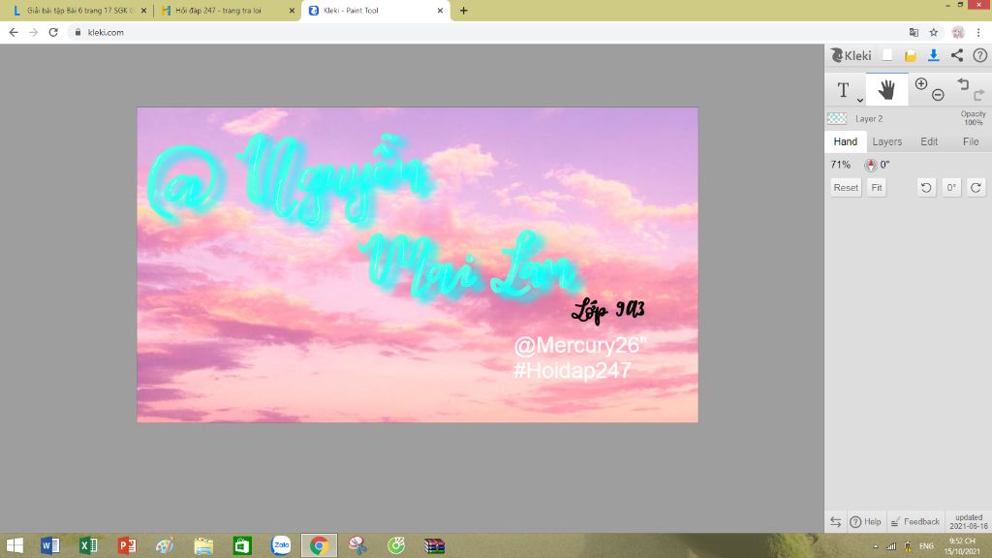Go back in the browser
The image size is (992, 558).
(x=14, y=32)
